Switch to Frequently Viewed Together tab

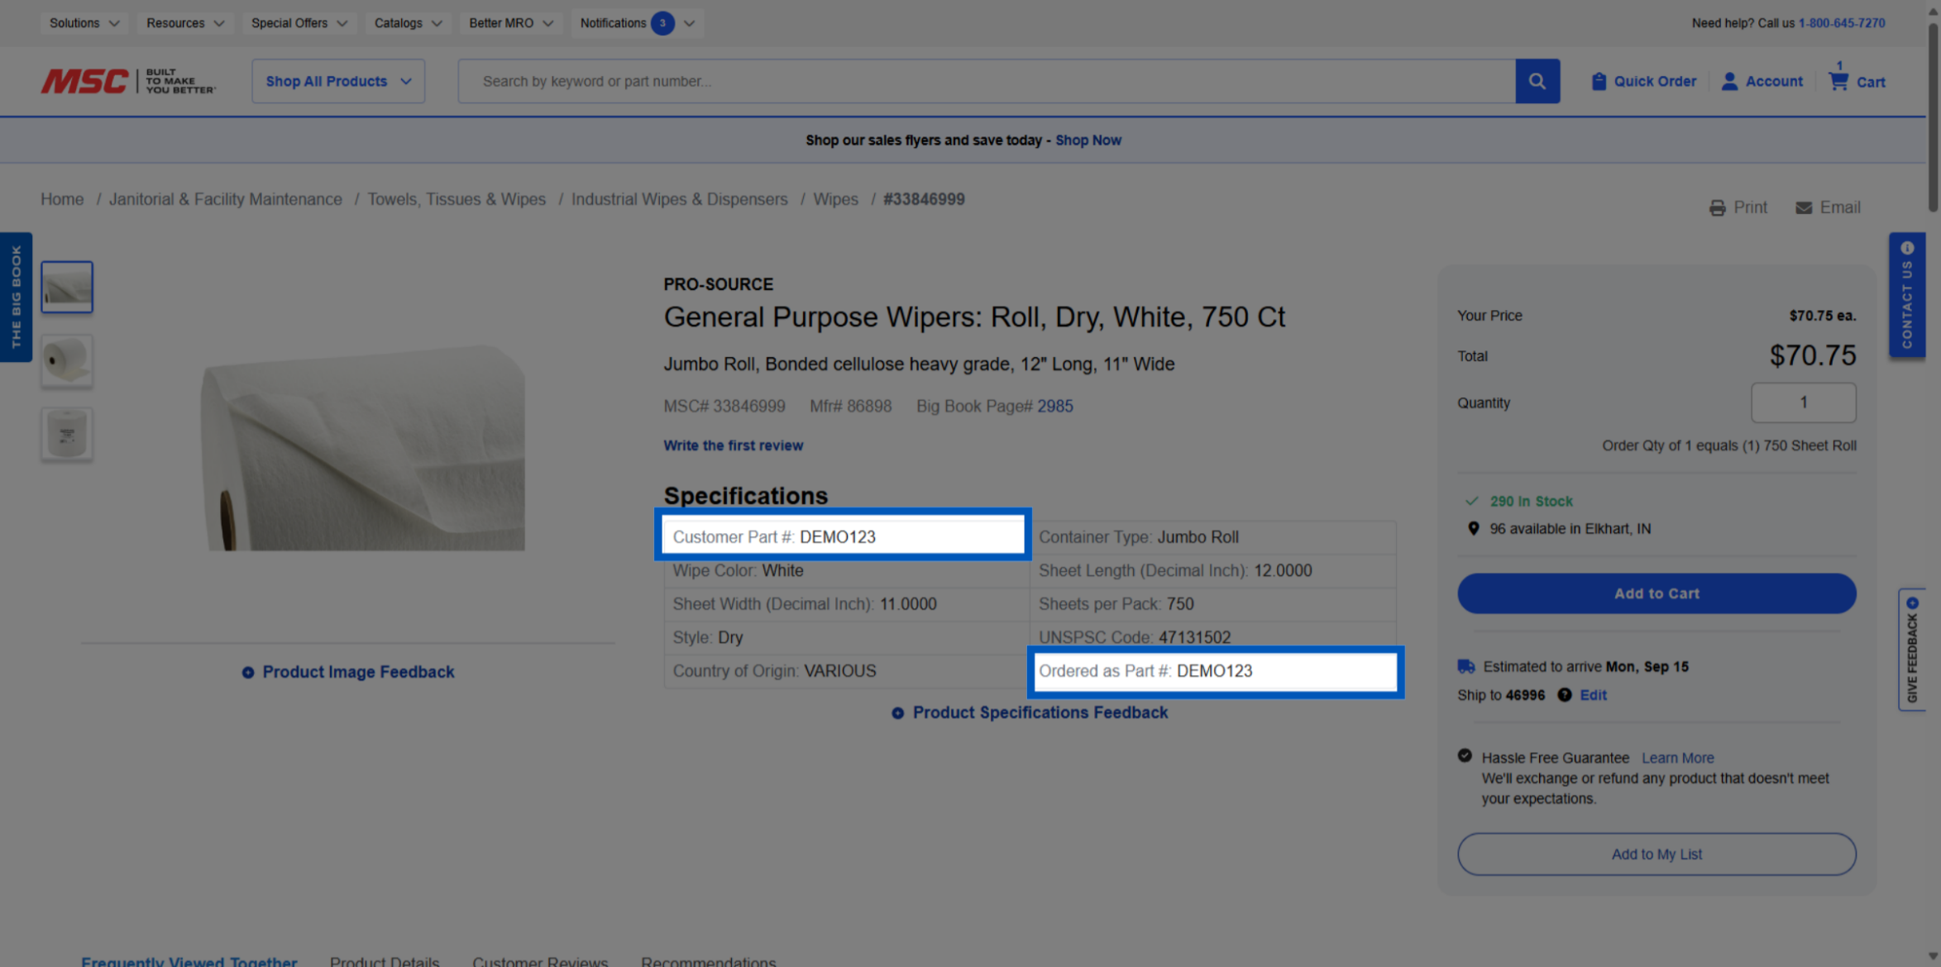coord(189,960)
